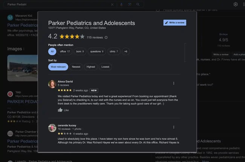Filter reviews mentioning 'office'
Screen dimensions: 245x162
(64, 52)
